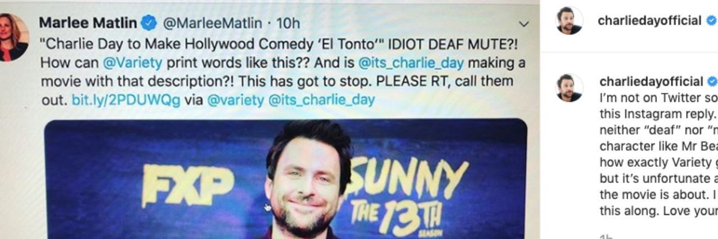Open the tweet's 10h timestamp

click(x=286, y=24)
